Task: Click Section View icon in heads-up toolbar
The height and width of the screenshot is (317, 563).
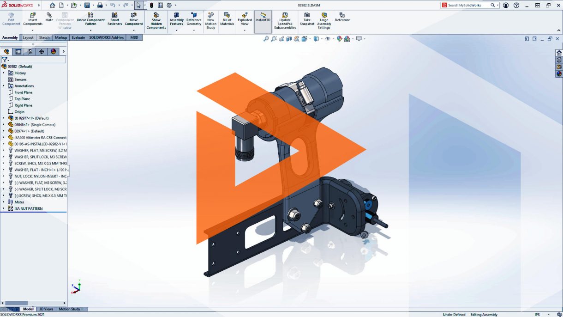Action: click(289, 39)
